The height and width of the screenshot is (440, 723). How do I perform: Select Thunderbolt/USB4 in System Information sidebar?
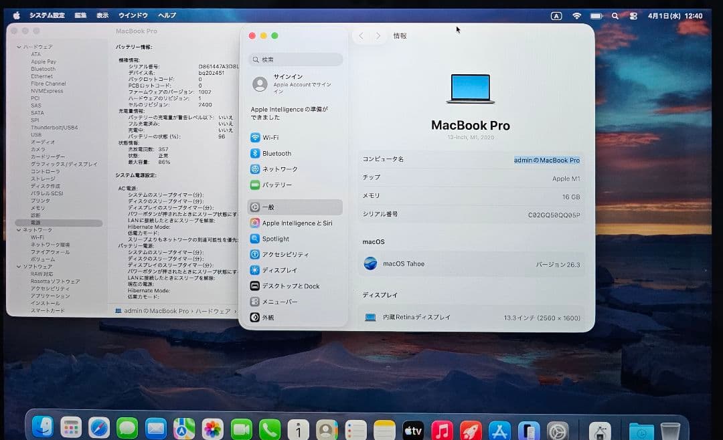(x=54, y=128)
